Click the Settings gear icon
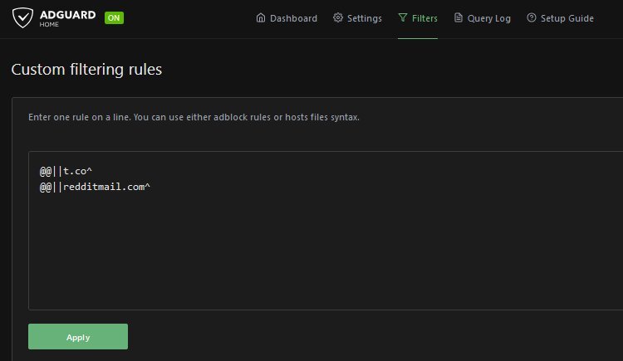 click(338, 18)
